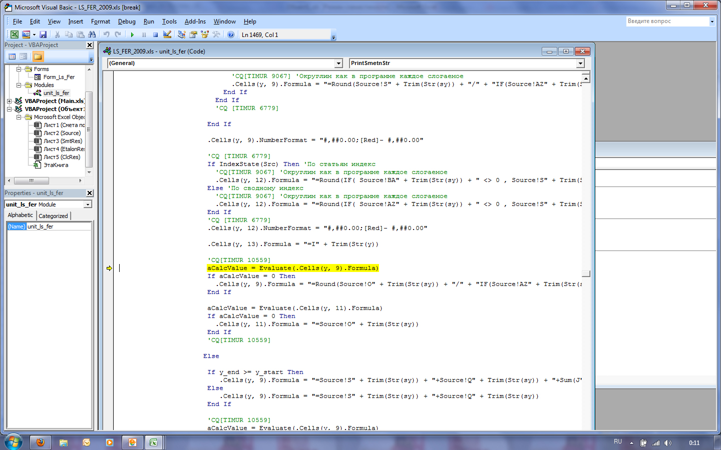Click the code window vertical scrollbar thumb
The image size is (721, 450).
coord(586,273)
